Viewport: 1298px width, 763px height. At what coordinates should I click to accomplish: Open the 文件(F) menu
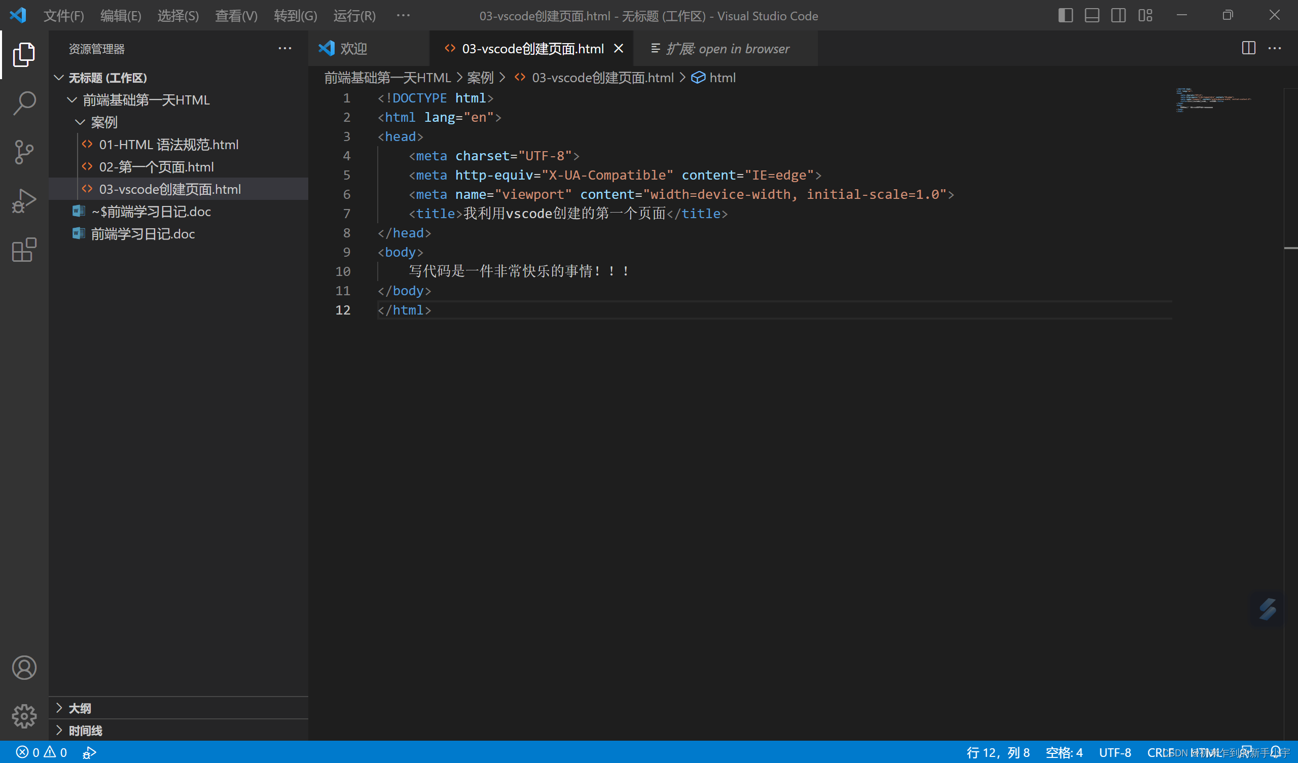click(63, 15)
